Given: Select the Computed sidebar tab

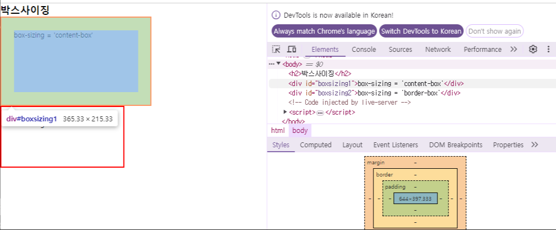Looking at the screenshot, I should (x=316, y=145).
